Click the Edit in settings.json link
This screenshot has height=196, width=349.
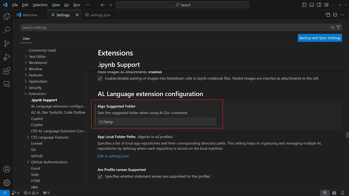point(113,156)
